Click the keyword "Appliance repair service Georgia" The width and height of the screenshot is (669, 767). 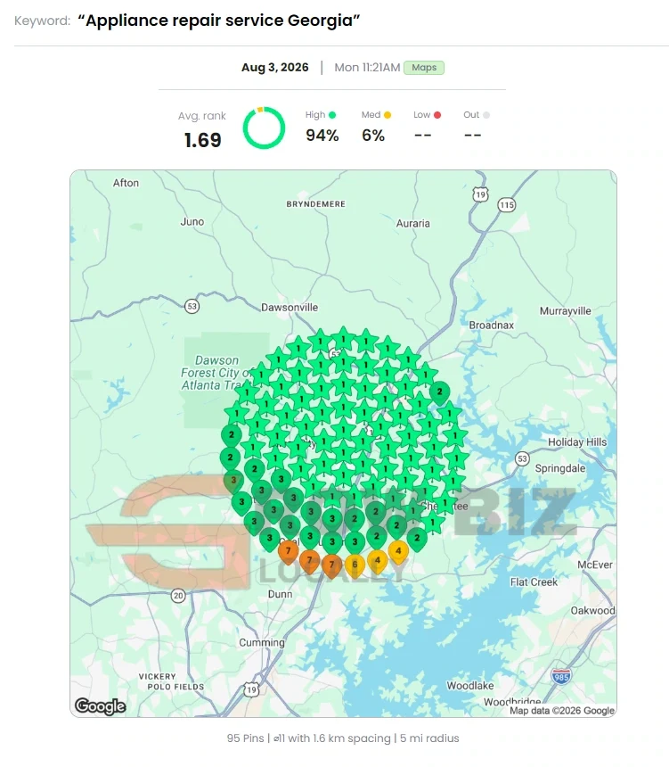click(x=218, y=21)
